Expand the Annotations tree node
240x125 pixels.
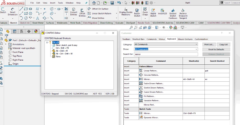pyautogui.click(x=6, y=44)
